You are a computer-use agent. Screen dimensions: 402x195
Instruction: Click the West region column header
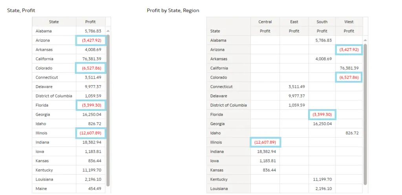point(349,22)
